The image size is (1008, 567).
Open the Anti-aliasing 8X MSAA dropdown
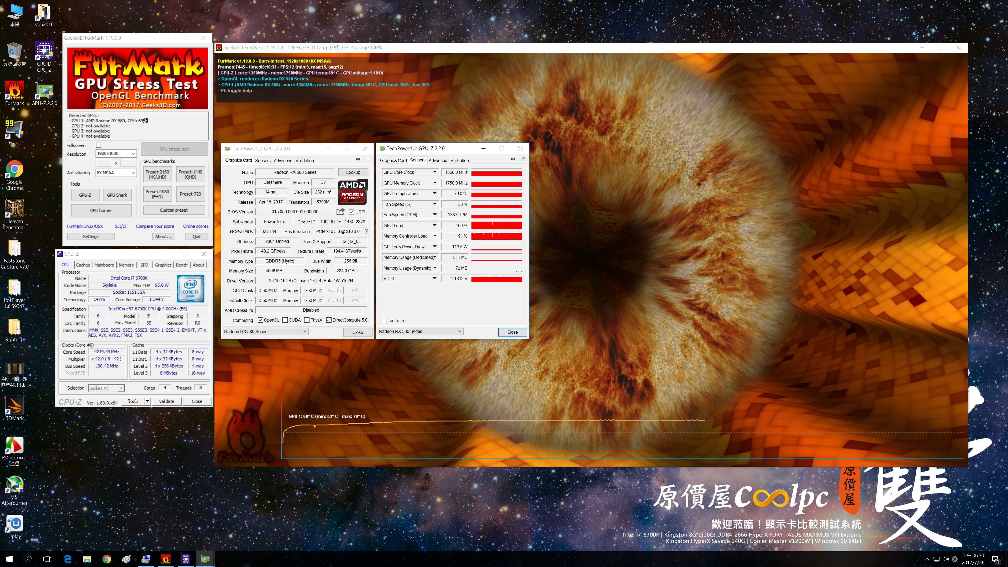[x=116, y=172]
